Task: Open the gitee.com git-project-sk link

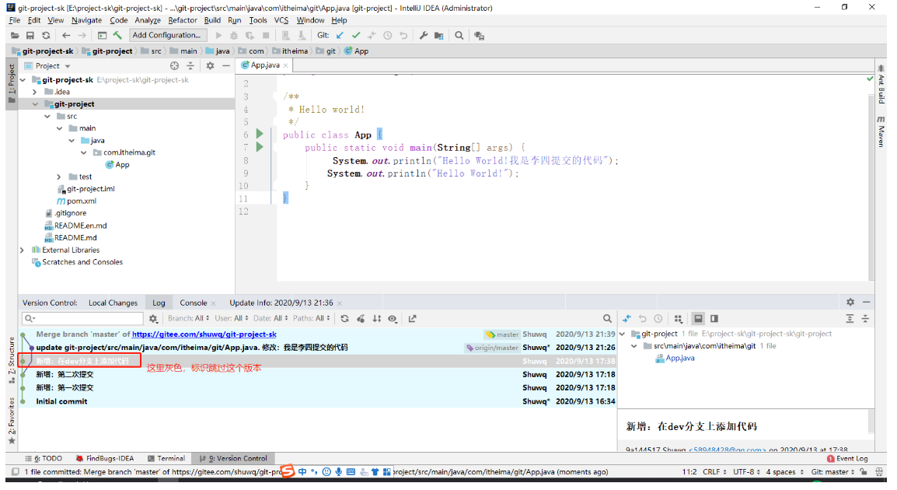Action: coord(204,334)
